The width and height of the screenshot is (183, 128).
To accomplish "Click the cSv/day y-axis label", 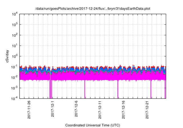I will (x=7, y=56).
